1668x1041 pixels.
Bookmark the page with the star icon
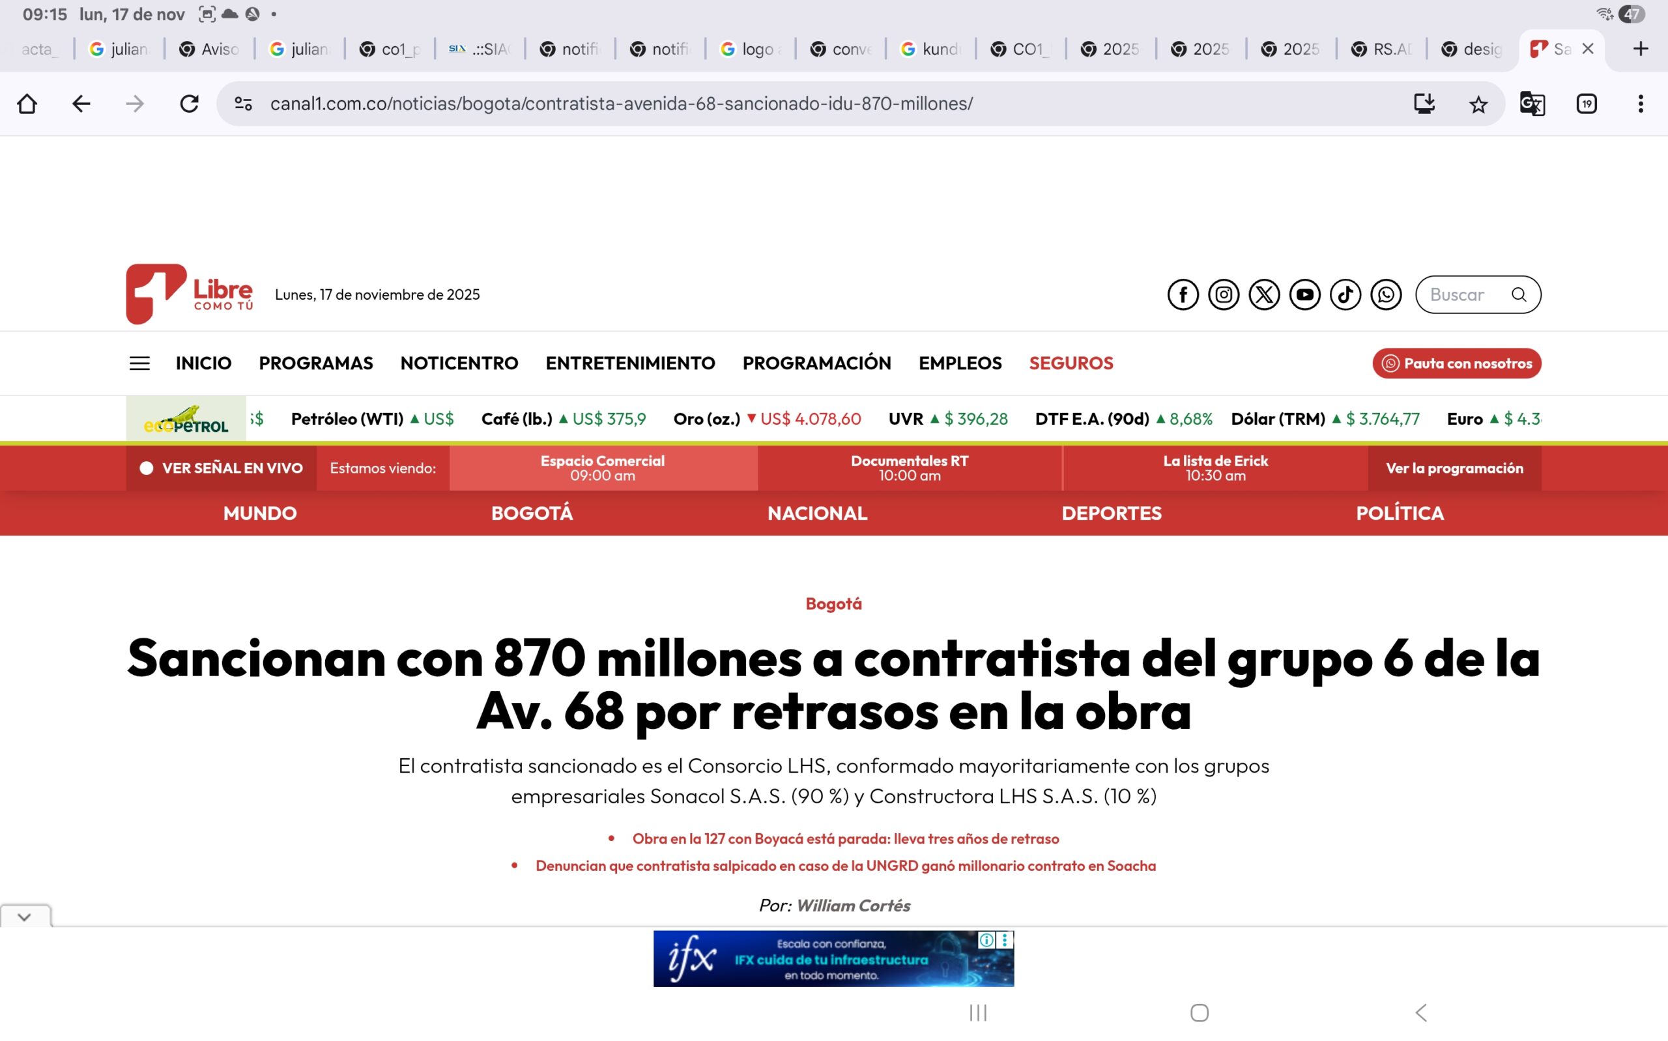pos(1477,104)
